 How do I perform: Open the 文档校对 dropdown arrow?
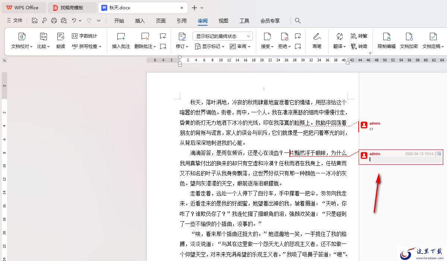[31, 47]
